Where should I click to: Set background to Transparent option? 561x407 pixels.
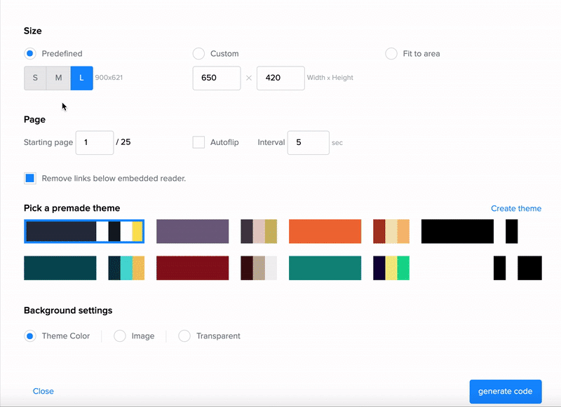click(184, 336)
